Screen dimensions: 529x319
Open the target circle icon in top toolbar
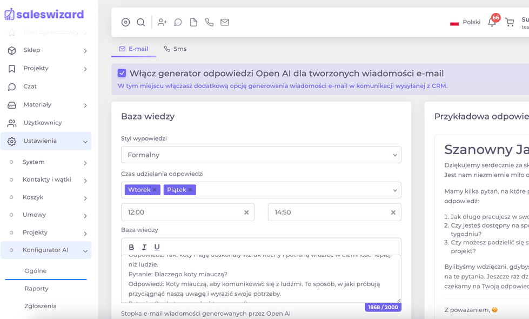[125, 22]
